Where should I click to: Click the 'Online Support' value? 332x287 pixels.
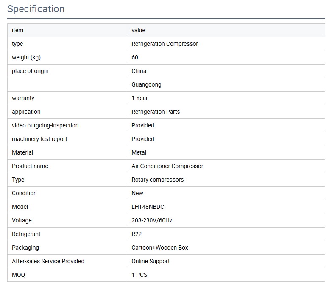point(151,261)
